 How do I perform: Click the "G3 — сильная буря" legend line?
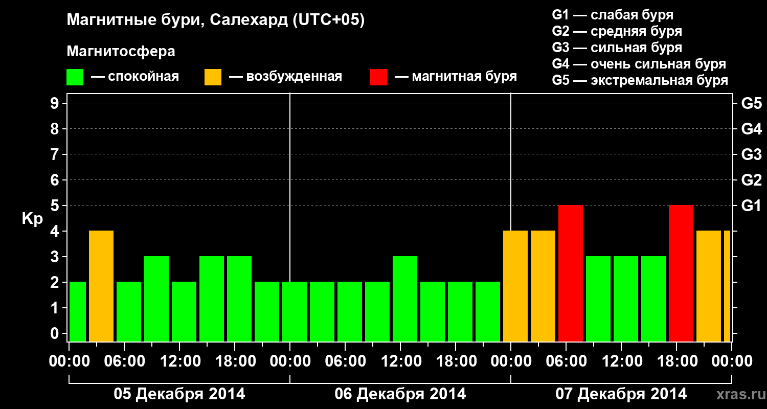[x=617, y=48]
